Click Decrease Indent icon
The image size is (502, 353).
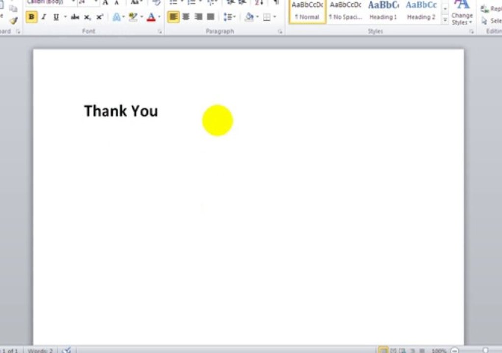coord(230,2)
